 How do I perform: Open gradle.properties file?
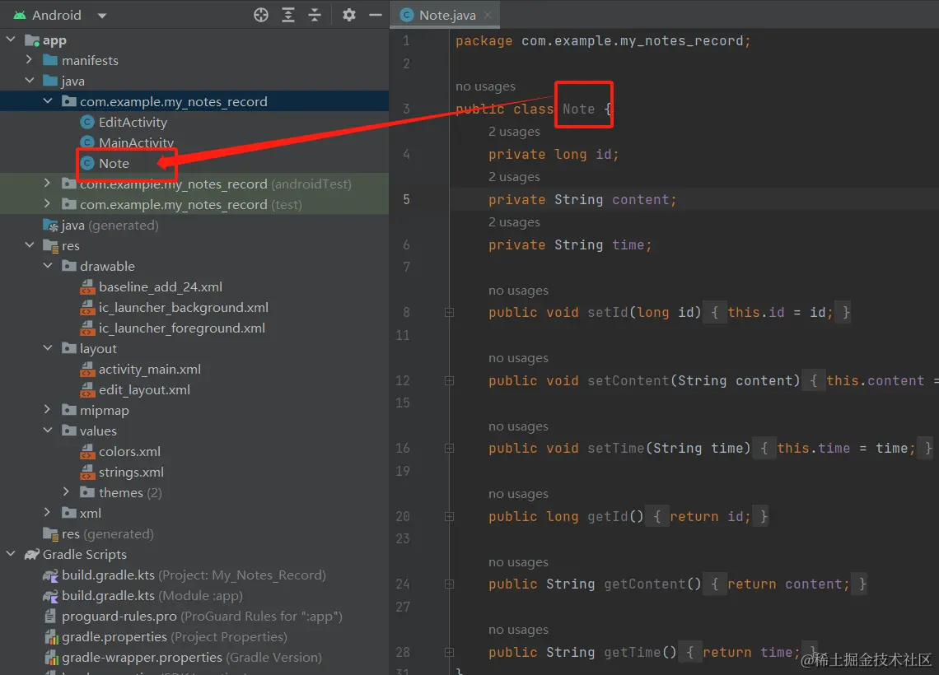point(175,636)
